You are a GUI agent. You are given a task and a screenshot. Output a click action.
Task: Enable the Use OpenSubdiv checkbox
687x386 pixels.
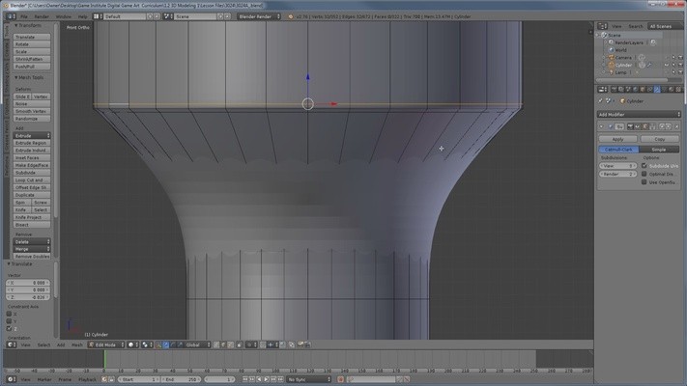click(644, 182)
